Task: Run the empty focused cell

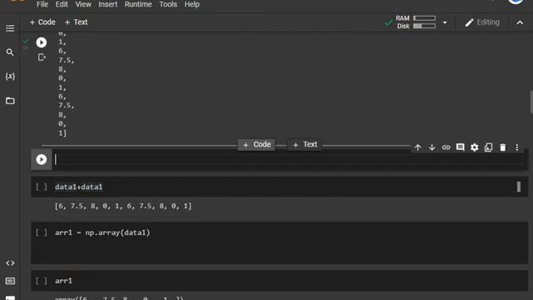Action: pyautogui.click(x=42, y=159)
